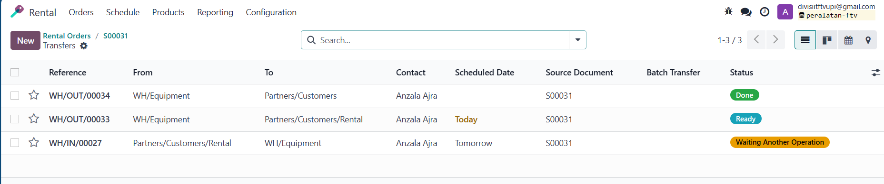
Task: Open the debug bug icon menu
Action: (x=728, y=11)
